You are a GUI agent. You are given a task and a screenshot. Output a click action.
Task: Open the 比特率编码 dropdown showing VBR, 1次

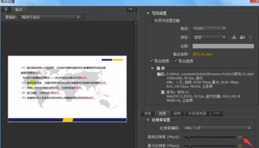coord(217,128)
